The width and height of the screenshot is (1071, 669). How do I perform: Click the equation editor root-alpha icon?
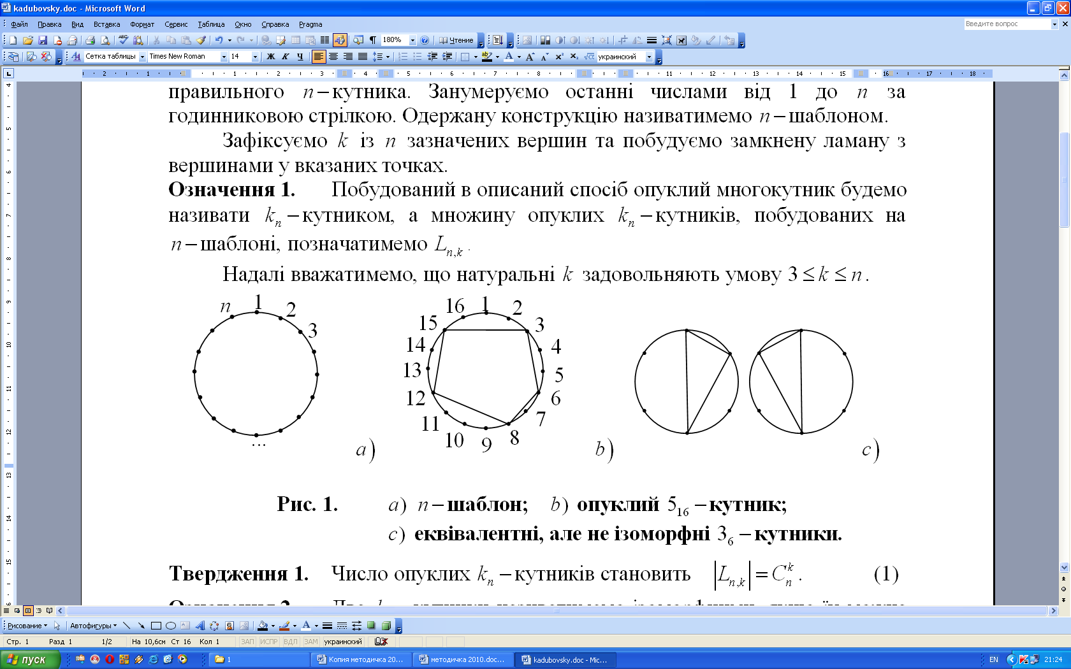pos(589,57)
